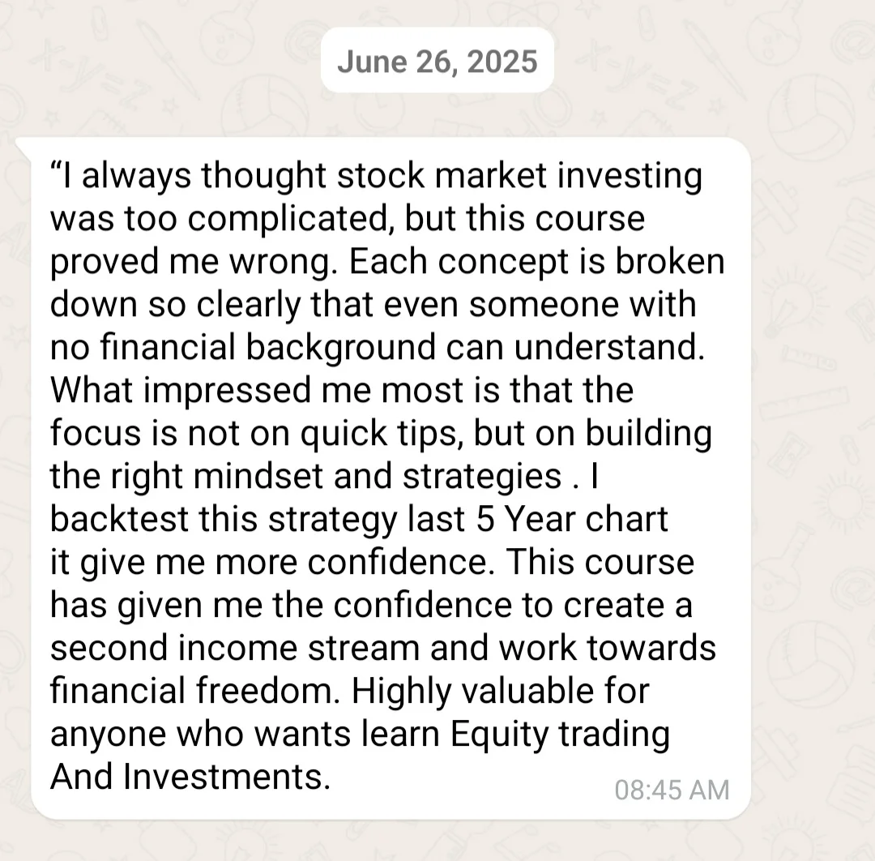Click the words 'And Investments.' on the last line
Viewport: 875px width, 861px height.
click(190, 777)
